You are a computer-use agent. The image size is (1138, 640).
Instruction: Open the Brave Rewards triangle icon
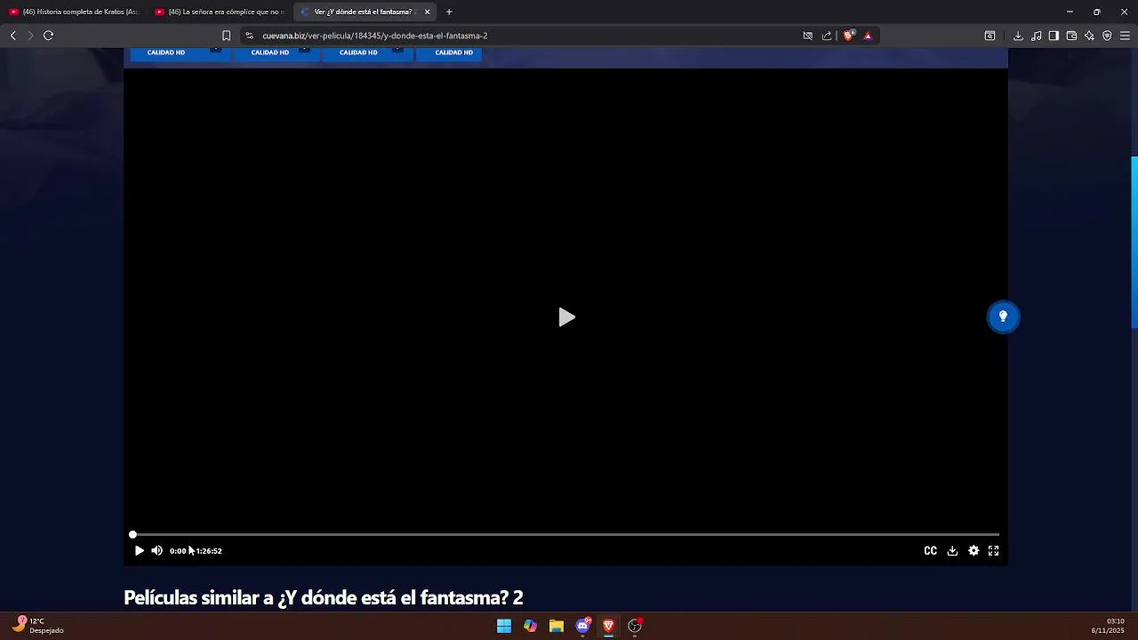(868, 36)
